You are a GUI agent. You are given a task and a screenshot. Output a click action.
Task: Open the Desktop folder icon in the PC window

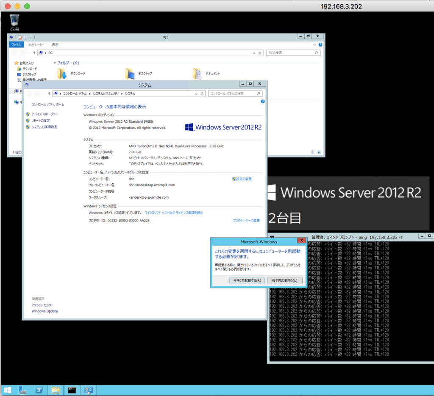click(x=130, y=74)
